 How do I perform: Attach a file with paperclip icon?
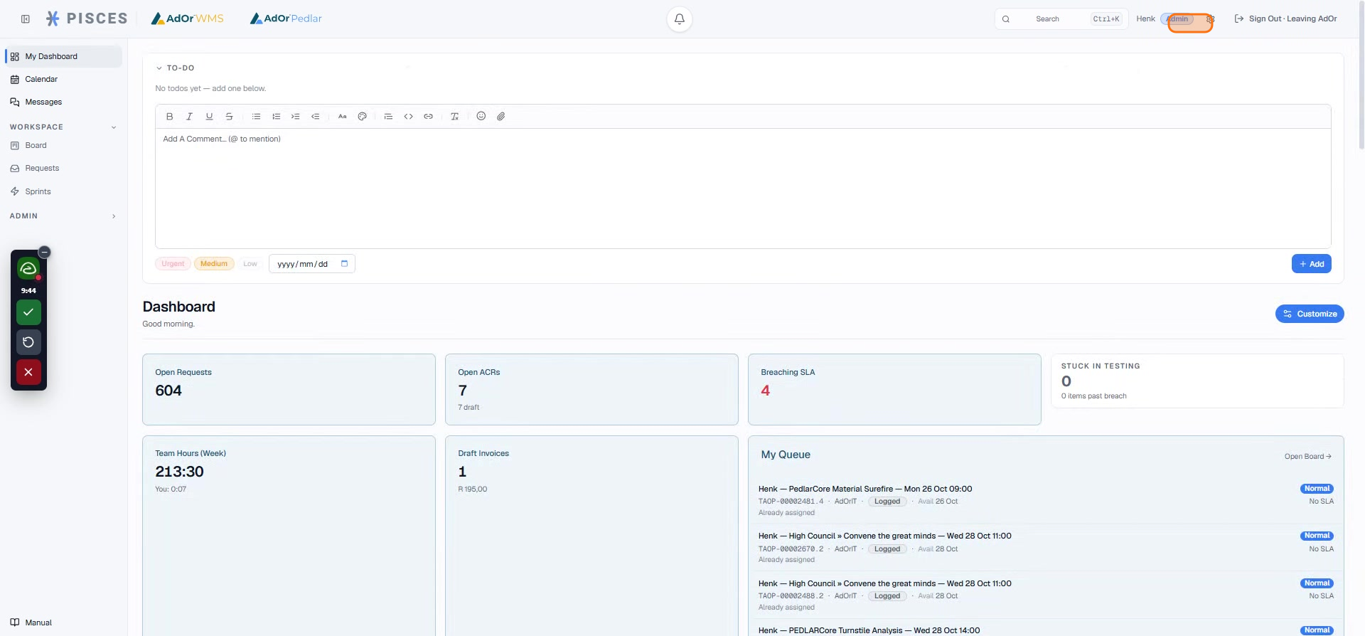[501, 117]
